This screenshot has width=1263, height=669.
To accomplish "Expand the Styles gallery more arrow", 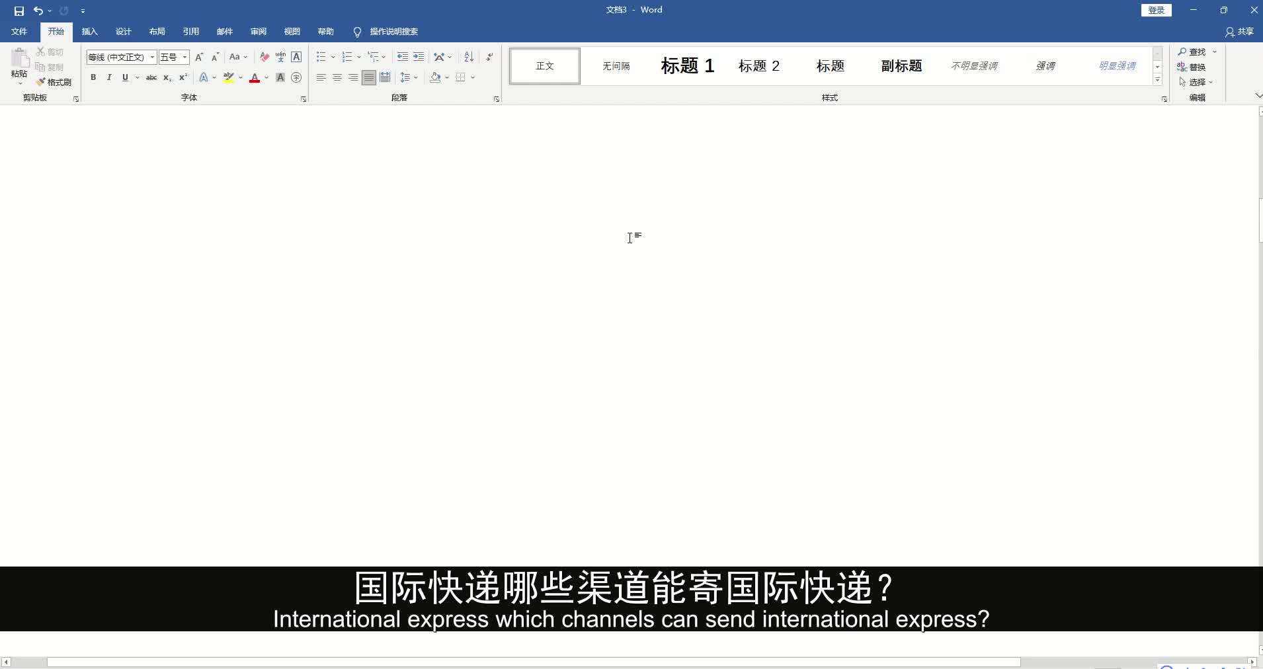I will (x=1157, y=80).
